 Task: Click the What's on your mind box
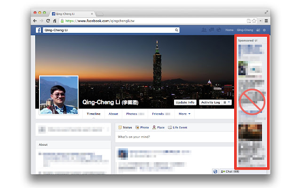174,137
